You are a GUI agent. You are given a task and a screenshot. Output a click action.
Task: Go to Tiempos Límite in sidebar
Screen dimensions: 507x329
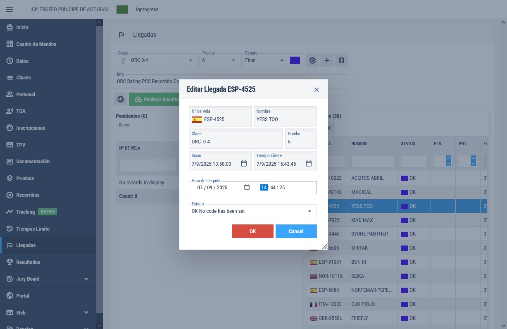pos(33,229)
